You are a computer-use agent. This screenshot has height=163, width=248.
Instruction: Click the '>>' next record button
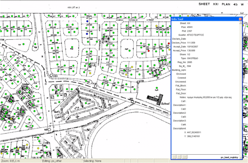179,157
